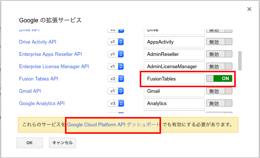Click the services list scrollbar thumb
The image size is (260, 158).
pyautogui.click(x=240, y=61)
